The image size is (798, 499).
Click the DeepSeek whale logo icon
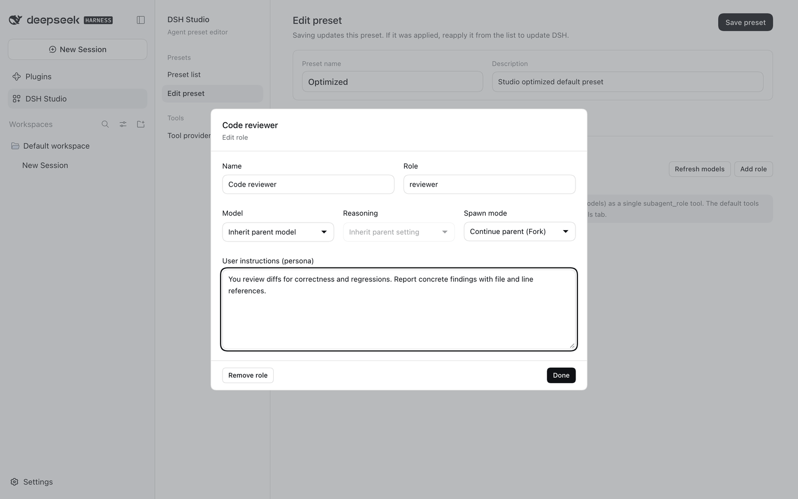(15, 20)
